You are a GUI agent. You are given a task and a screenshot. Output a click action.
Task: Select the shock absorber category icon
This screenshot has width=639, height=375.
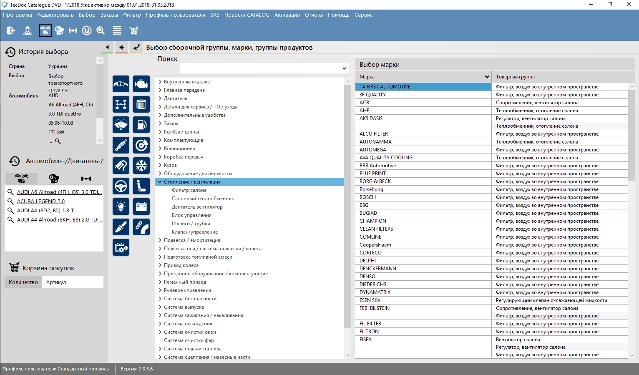click(x=121, y=145)
